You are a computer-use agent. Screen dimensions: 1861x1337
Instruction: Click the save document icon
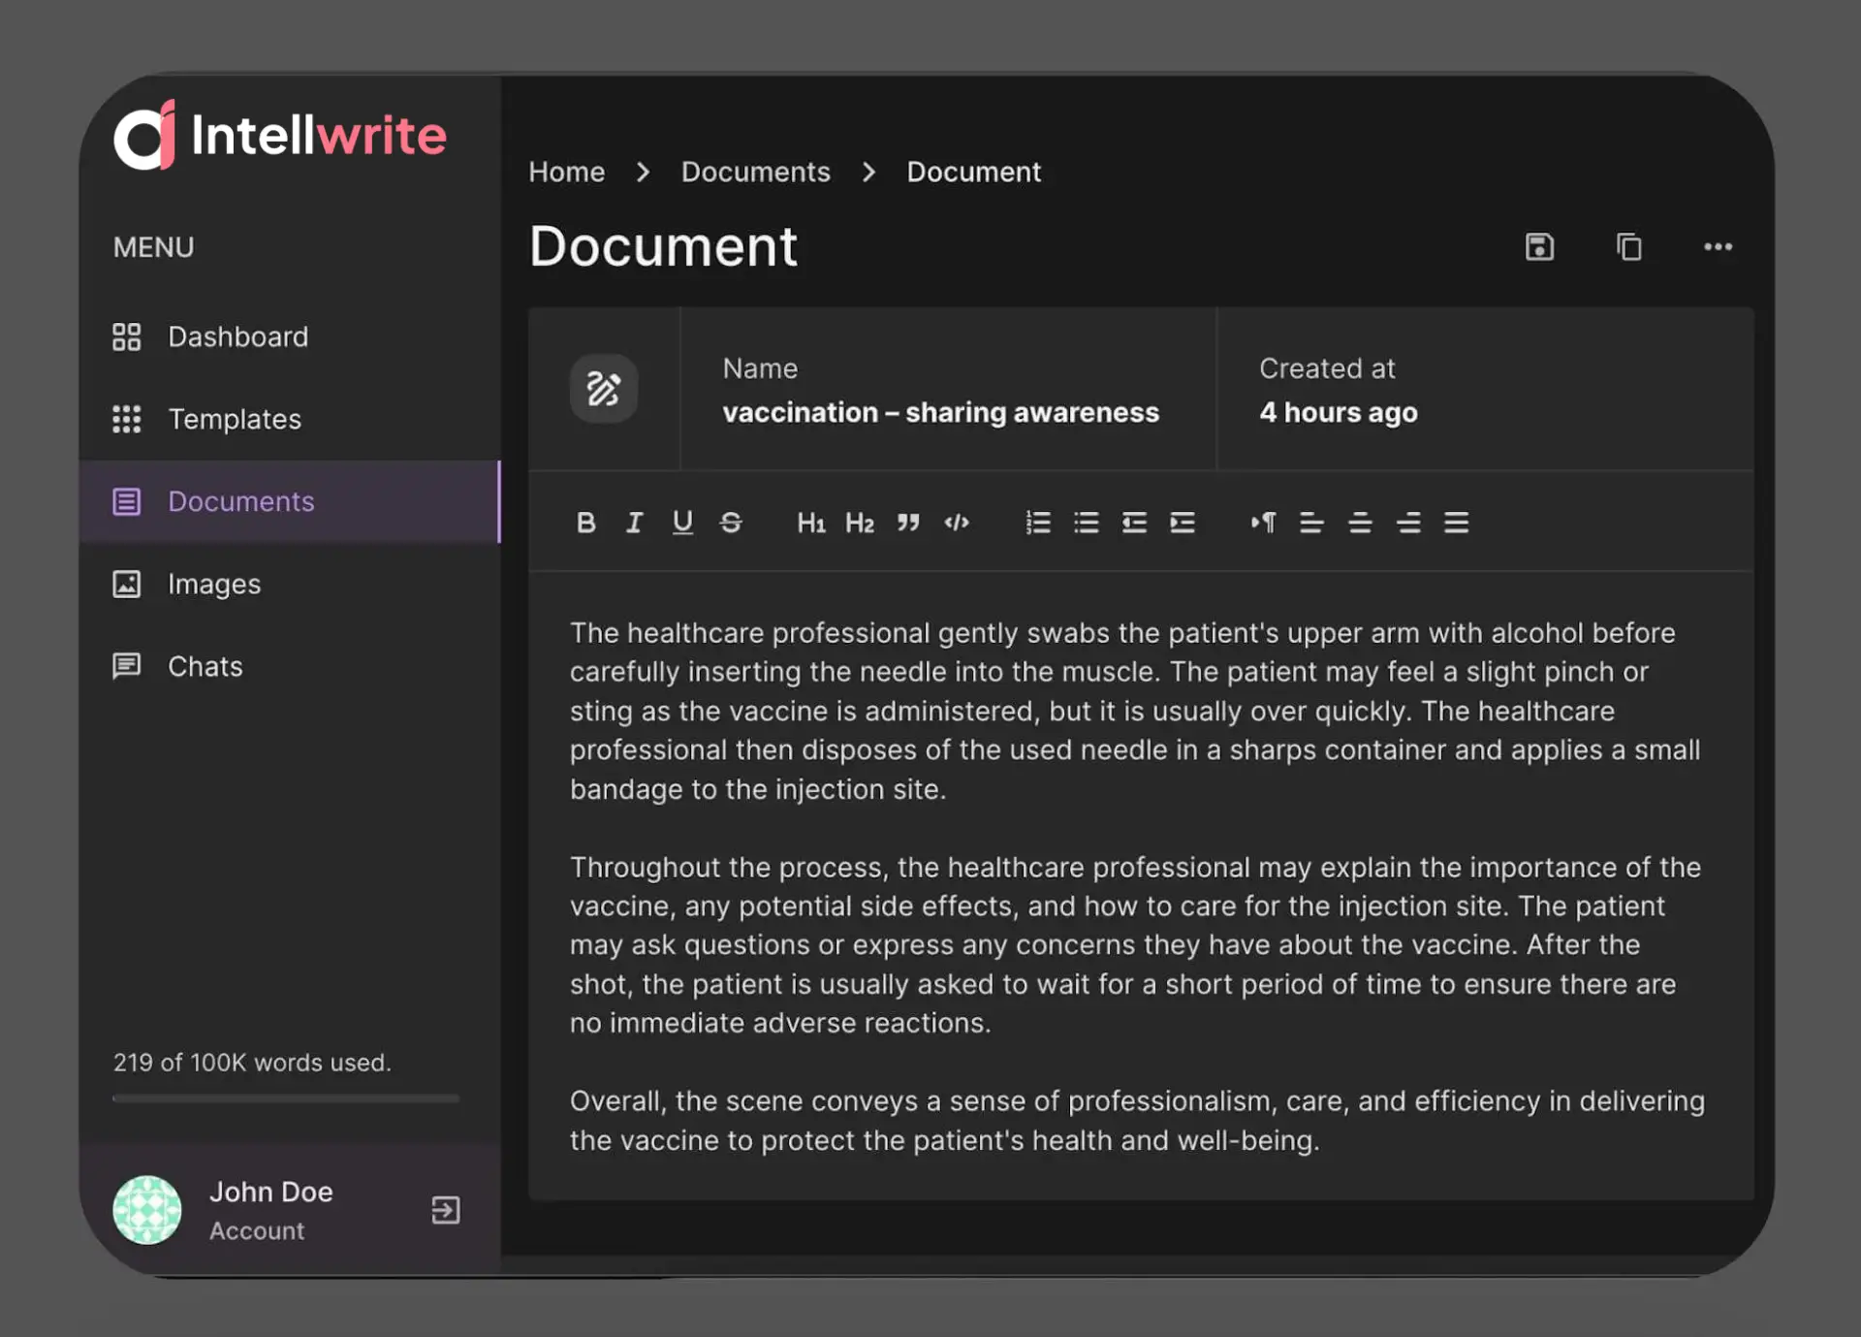[x=1539, y=247]
